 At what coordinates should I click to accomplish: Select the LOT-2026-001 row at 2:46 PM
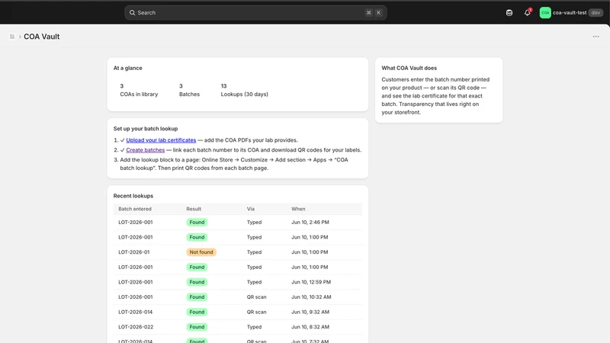[x=238, y=223]
